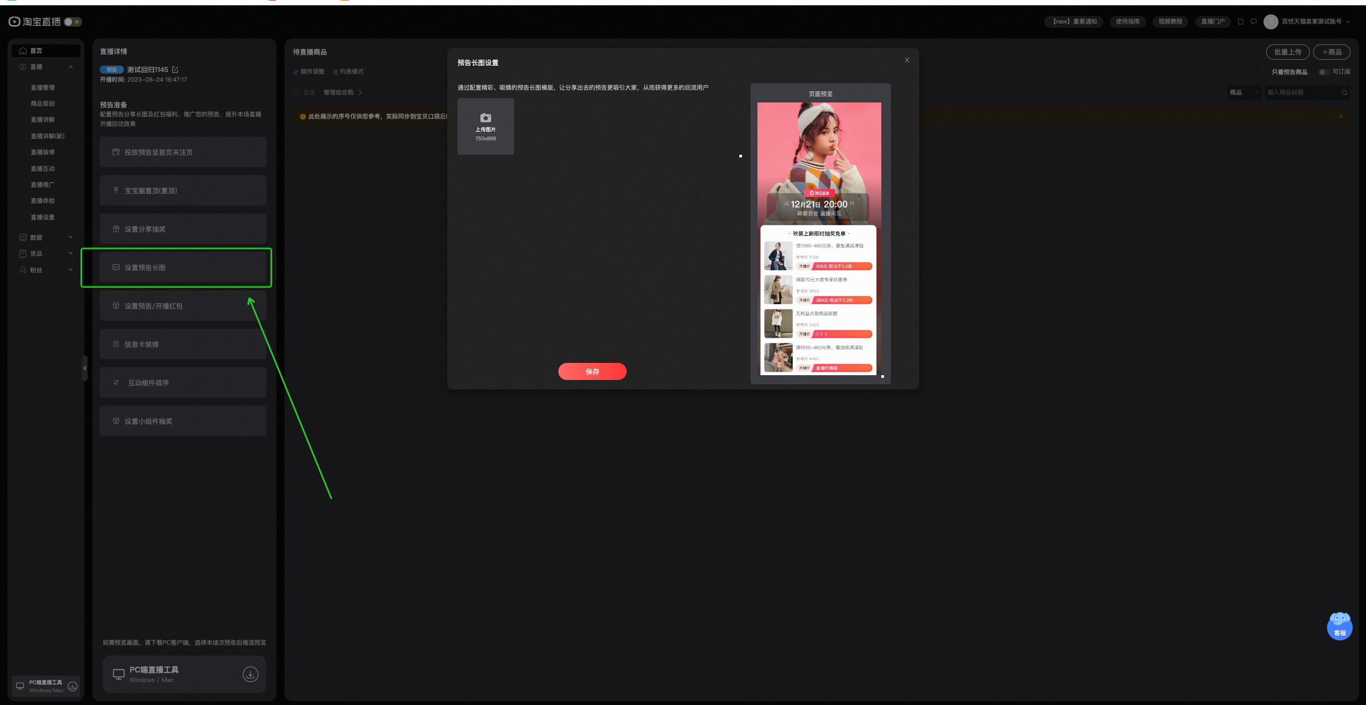The image size is (1366, 705).
Task: Open 直播推广 menu item
Action: 43,185
